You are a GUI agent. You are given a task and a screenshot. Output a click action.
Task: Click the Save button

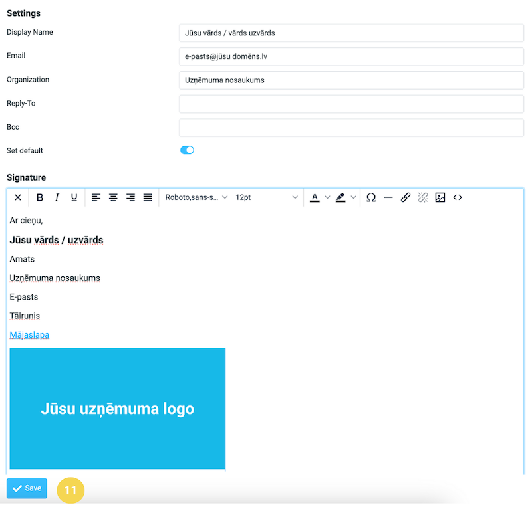click(x=27, y=488)
